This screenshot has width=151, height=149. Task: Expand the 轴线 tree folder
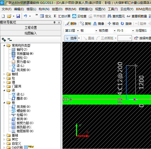[4, 74]
